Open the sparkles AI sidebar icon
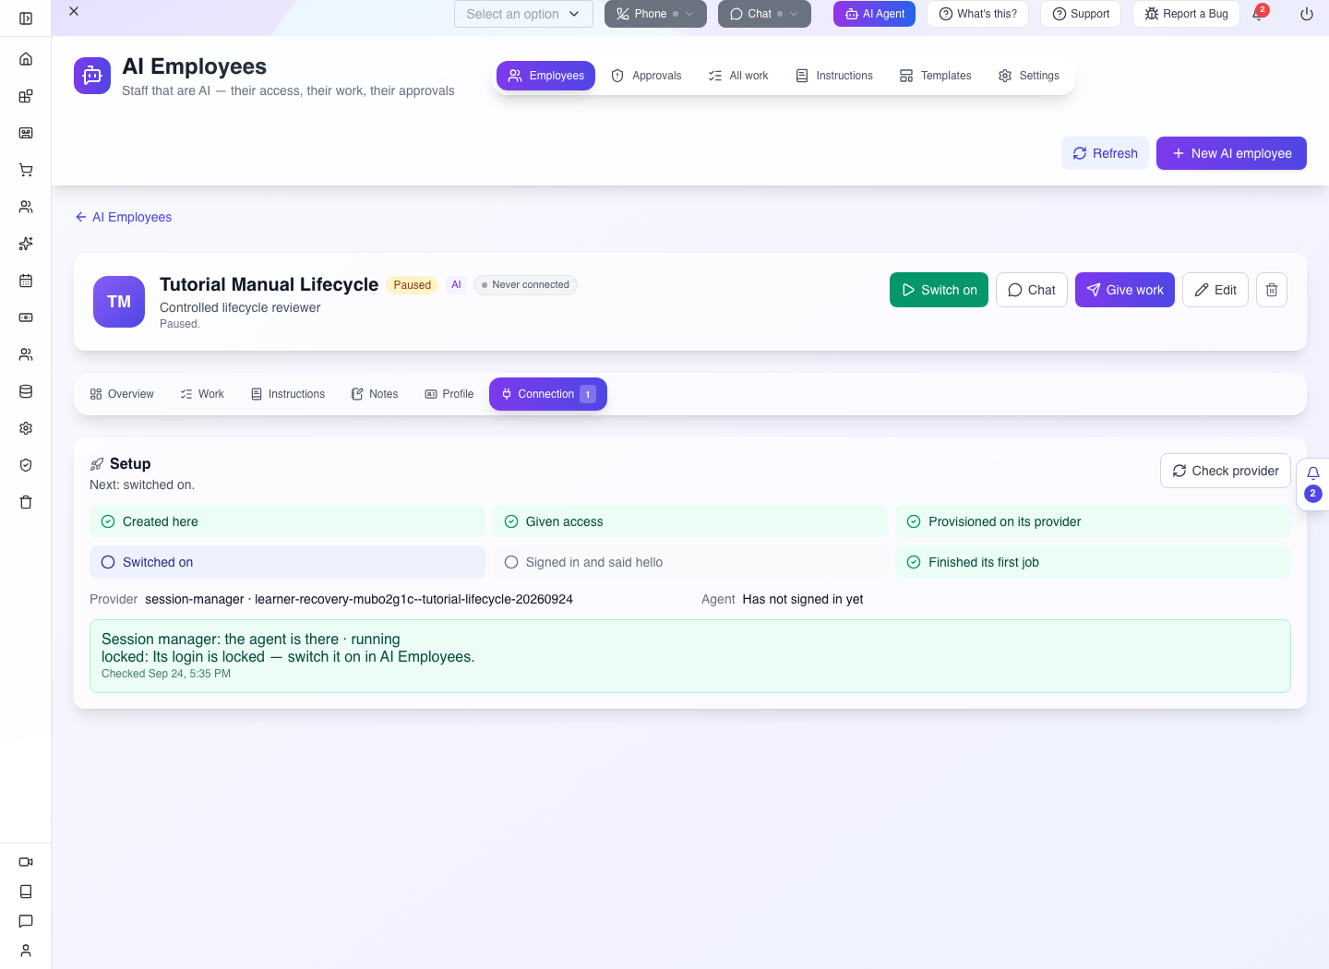This screenshot has height=969, width=1329. (x=26, y=244)
